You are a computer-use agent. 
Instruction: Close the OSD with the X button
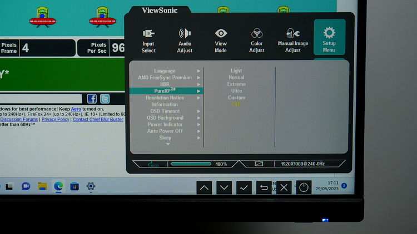tap(284, 187)
